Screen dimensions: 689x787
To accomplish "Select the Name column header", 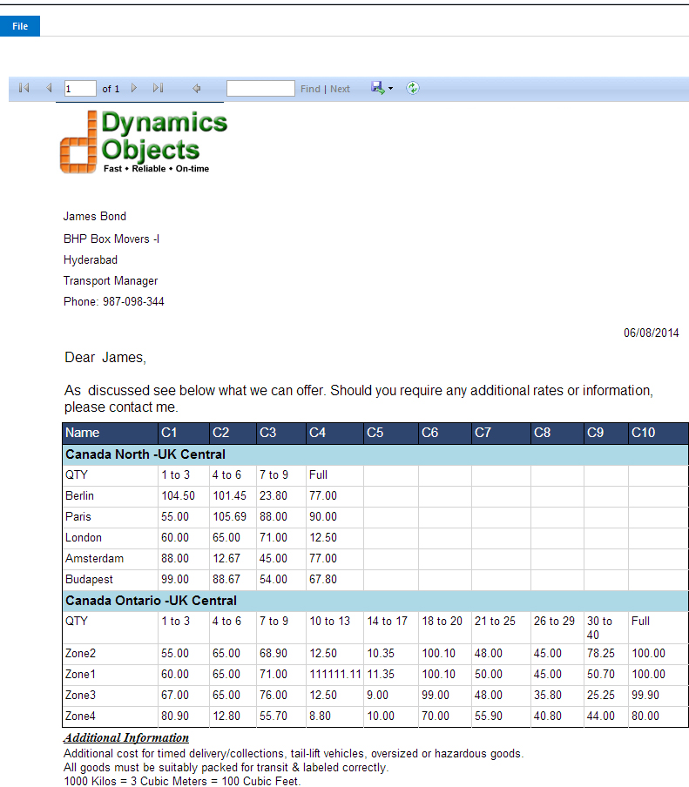I will [83, 433].
